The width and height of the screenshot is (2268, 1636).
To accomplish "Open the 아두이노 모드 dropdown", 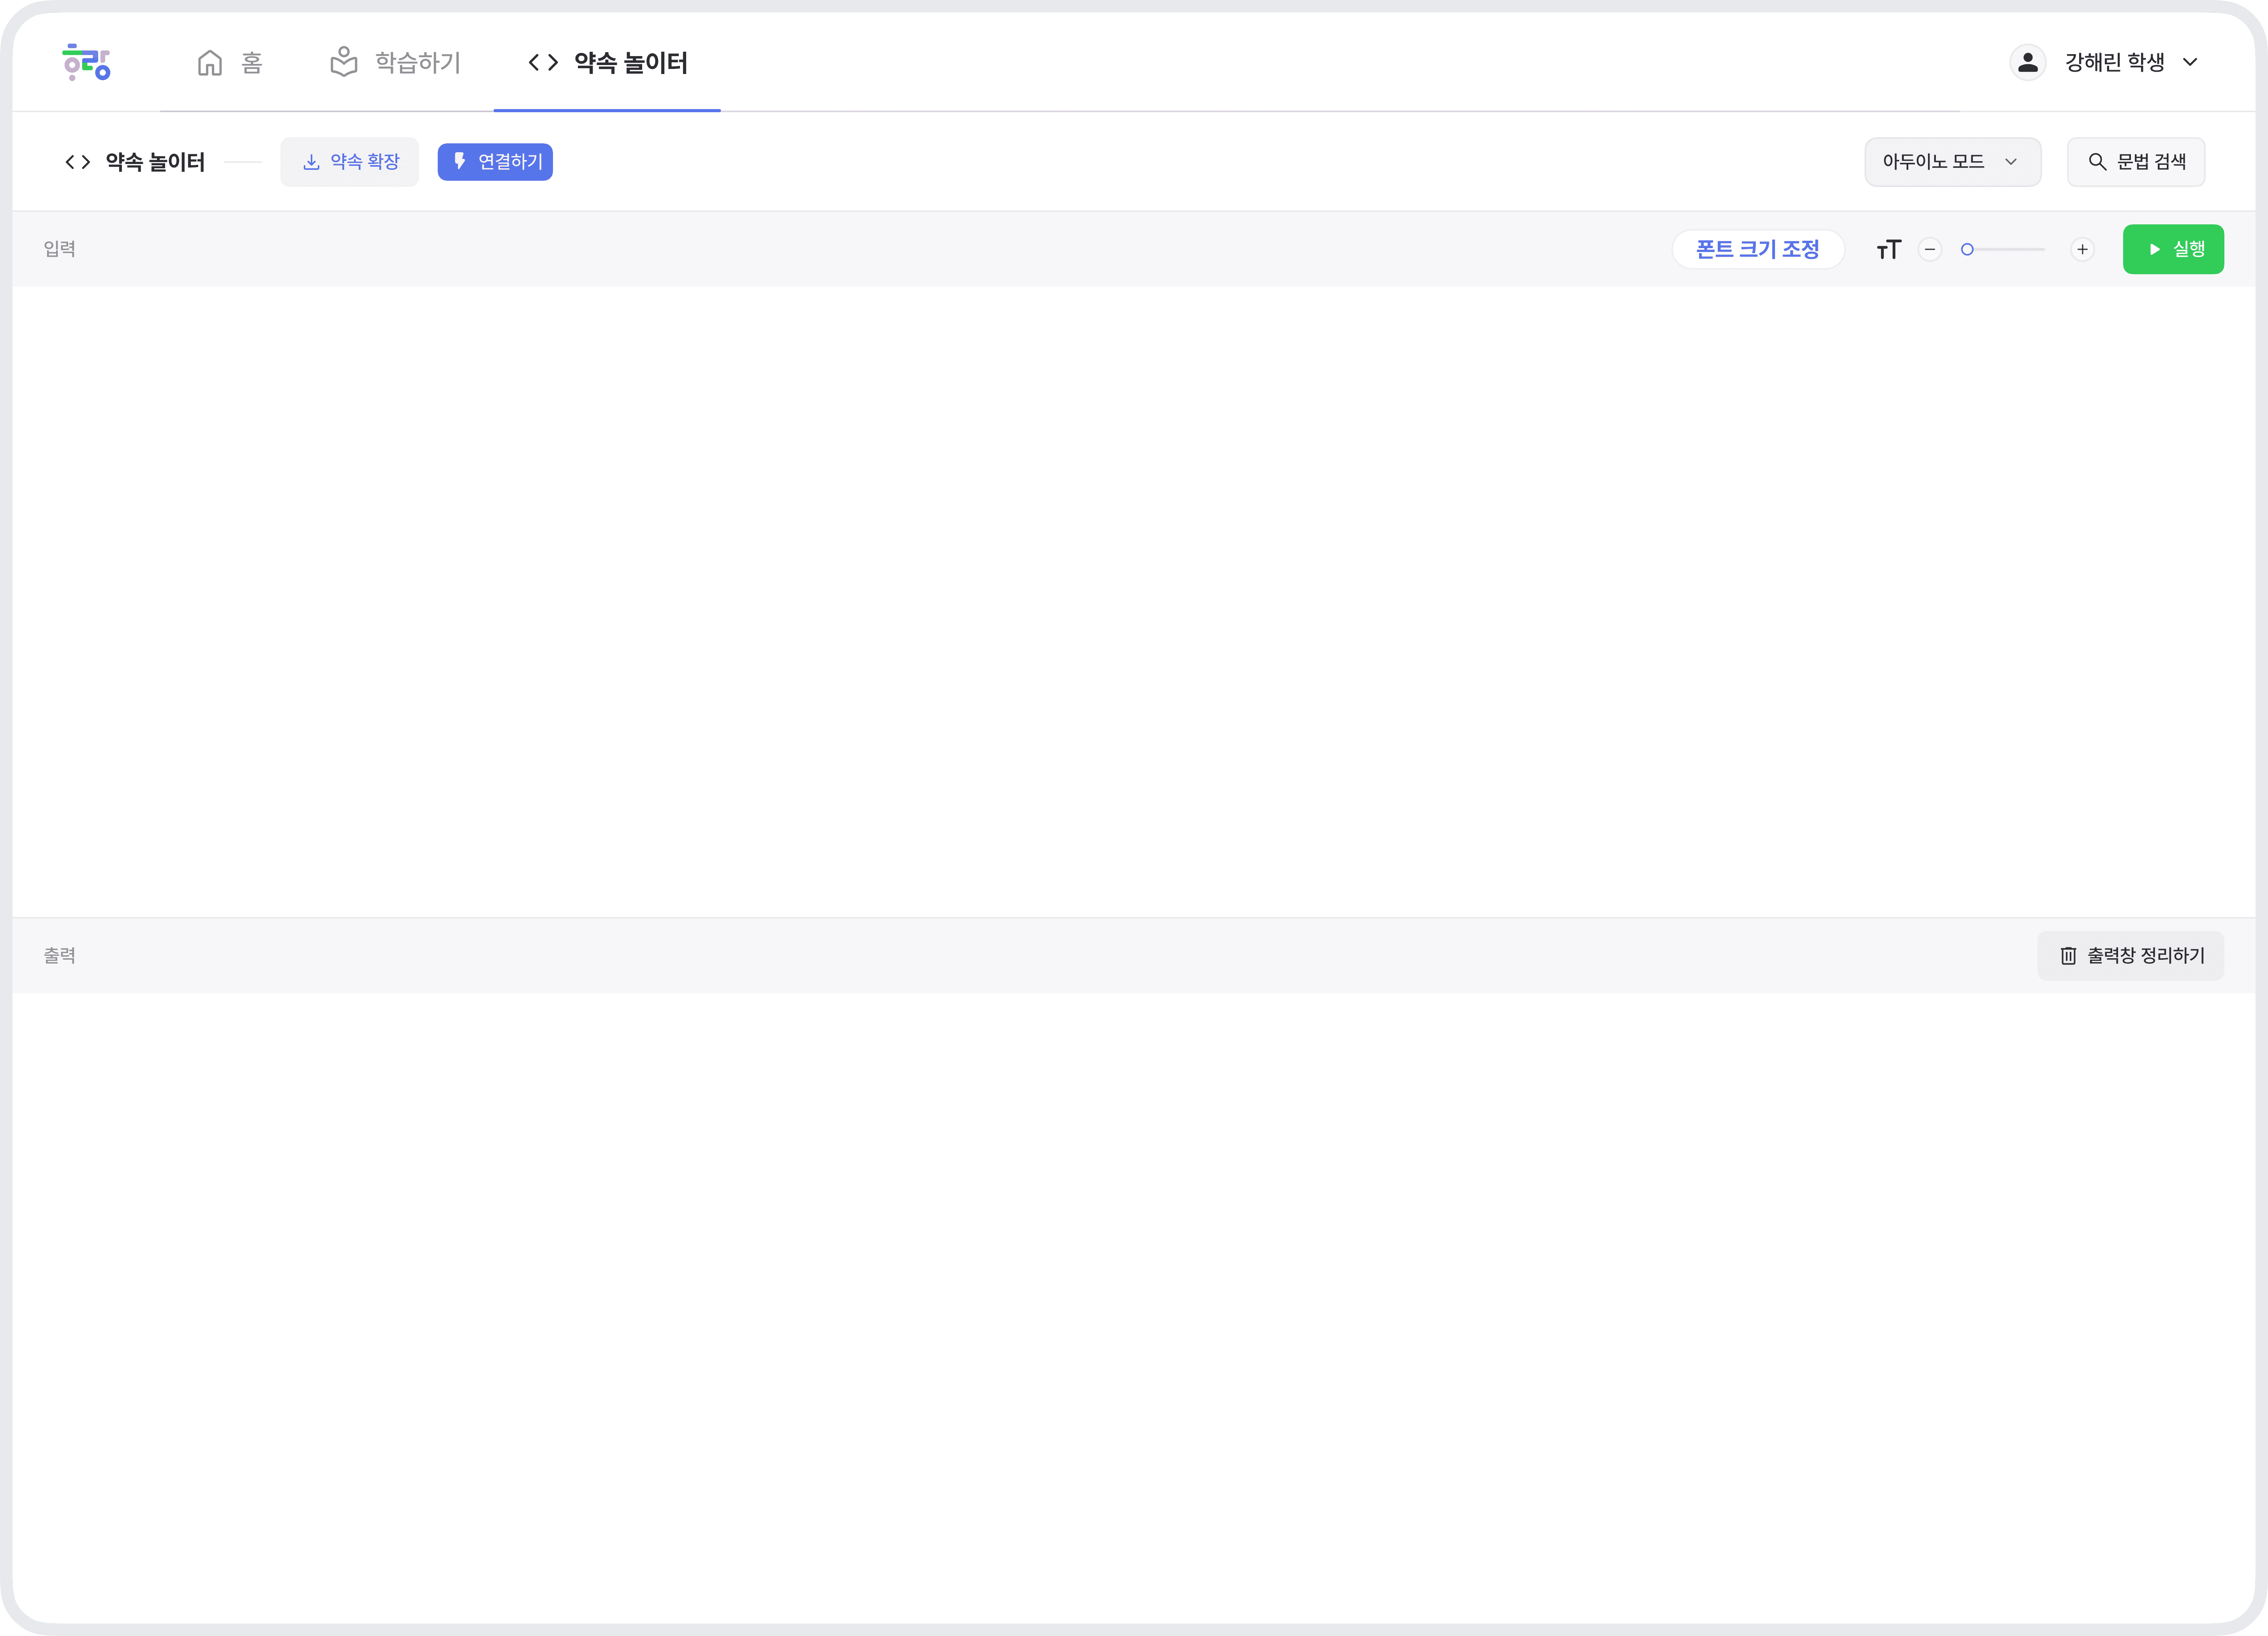I will [1952, 162].
